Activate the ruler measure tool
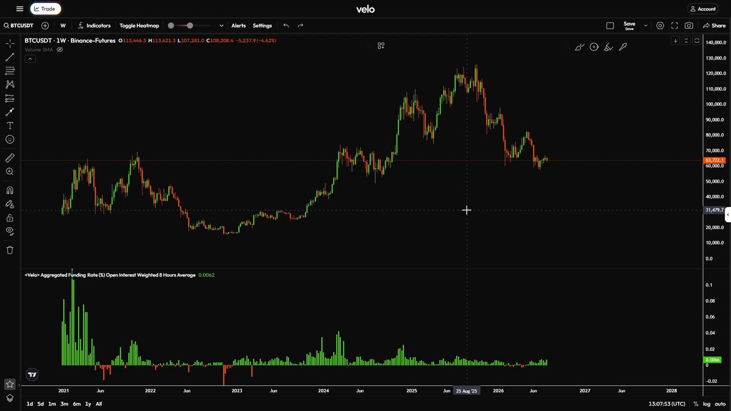Image resolution: width=731 pixels, height=411 pixels. pyautogui.click(x=10, y=158)
